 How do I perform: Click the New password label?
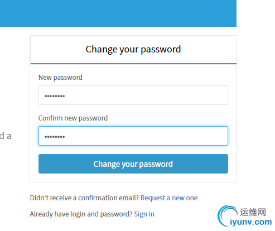pos(60,78)
